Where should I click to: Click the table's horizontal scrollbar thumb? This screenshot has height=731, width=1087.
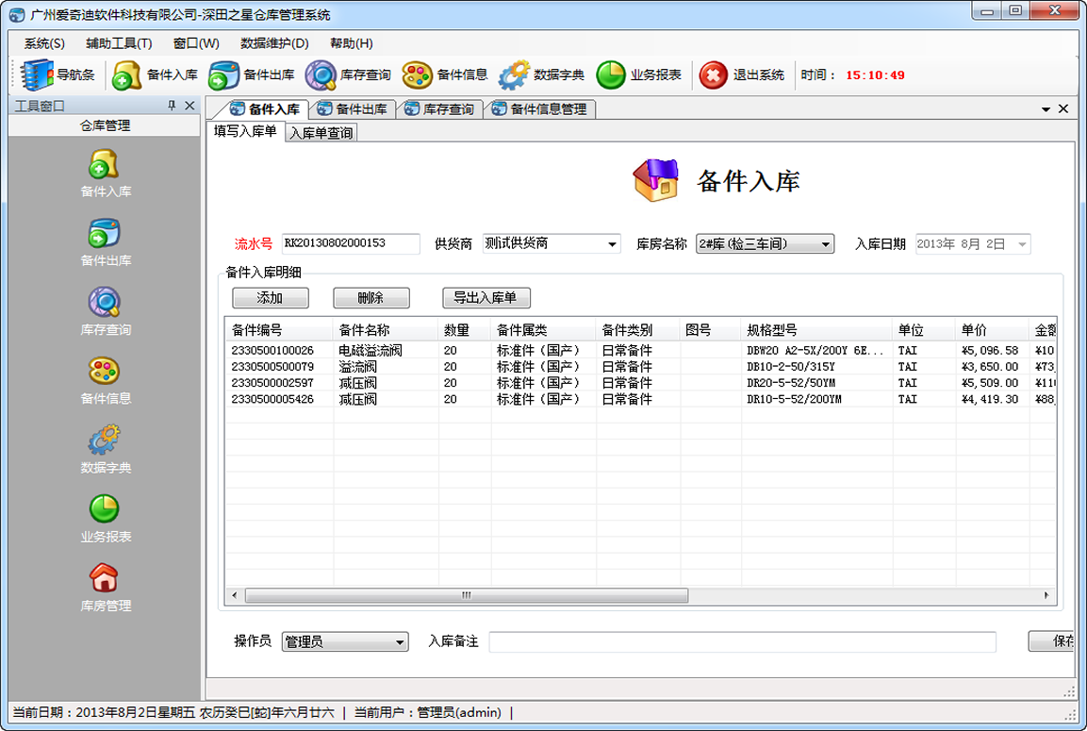pyautogui.click(x=464, y=596)
